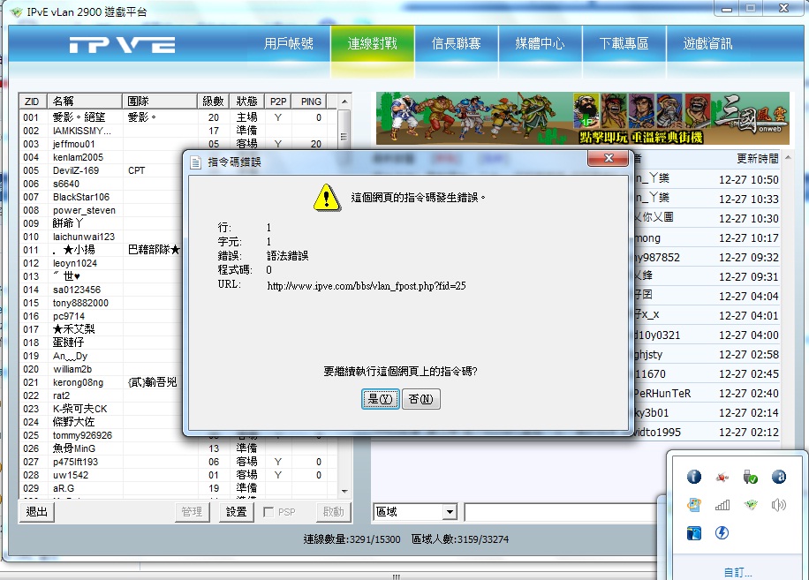The height and width of the screenshot is (580, 809).
Task: Open the green IPvE tray icon
Action: [x=751, y=505]
